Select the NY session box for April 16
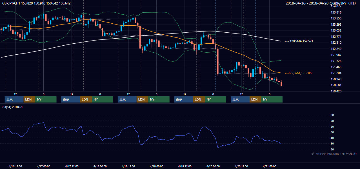This screenshot has height=169, width=360. tap(46, 99)
